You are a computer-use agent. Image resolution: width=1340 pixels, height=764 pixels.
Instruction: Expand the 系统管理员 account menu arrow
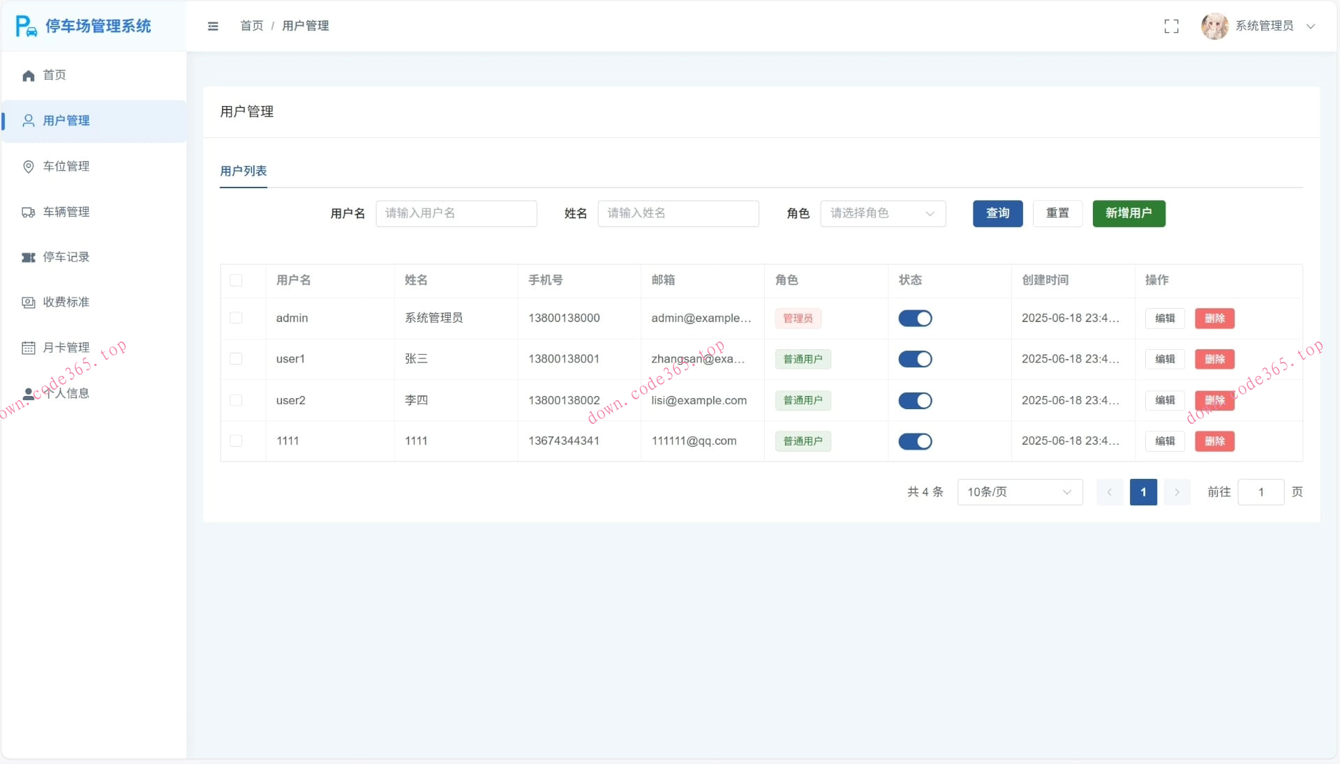1311,26
